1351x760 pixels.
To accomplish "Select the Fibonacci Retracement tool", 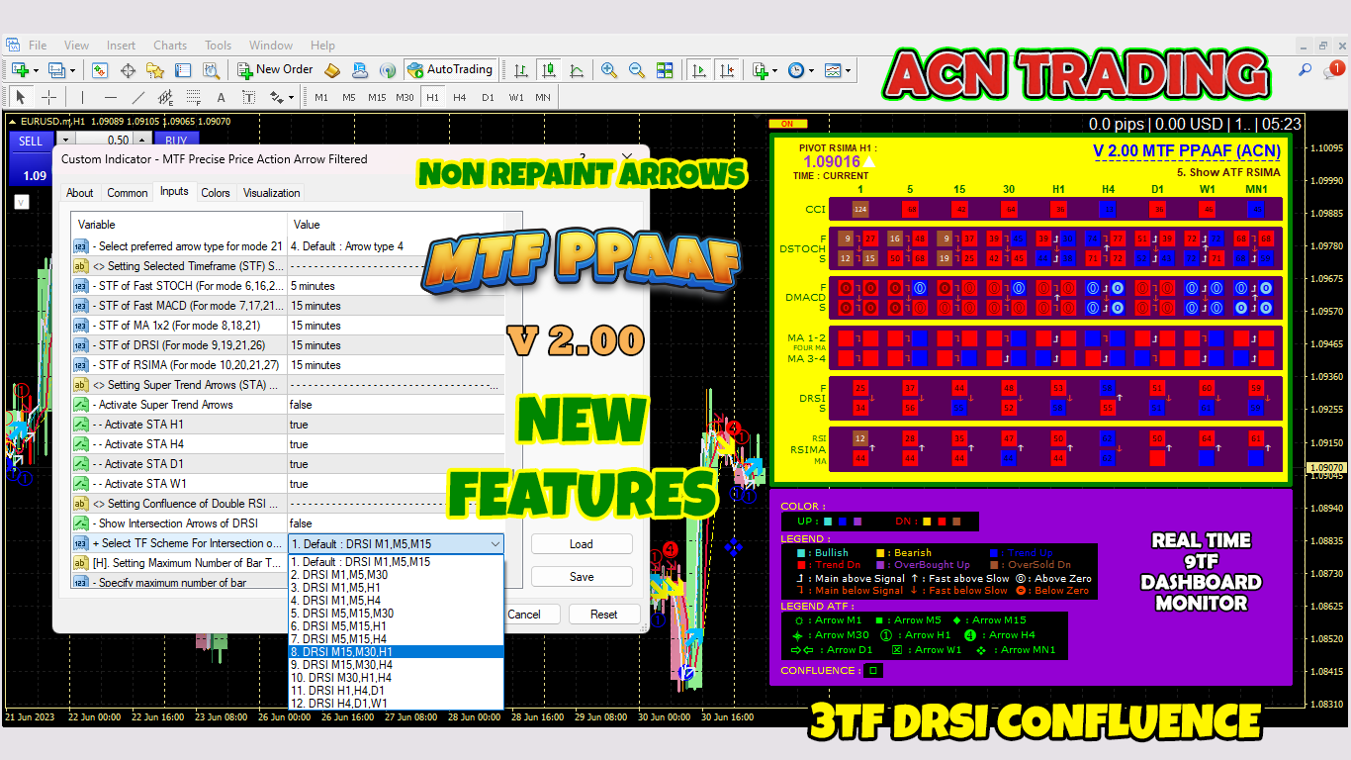I will coord(194,97).
